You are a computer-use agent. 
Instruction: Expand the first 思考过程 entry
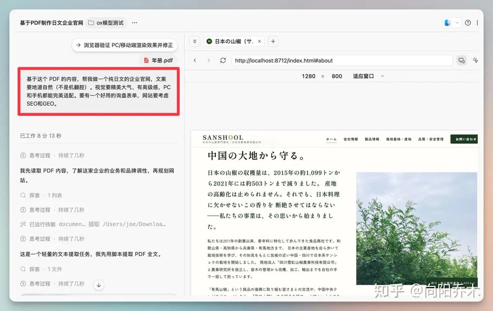52,155
